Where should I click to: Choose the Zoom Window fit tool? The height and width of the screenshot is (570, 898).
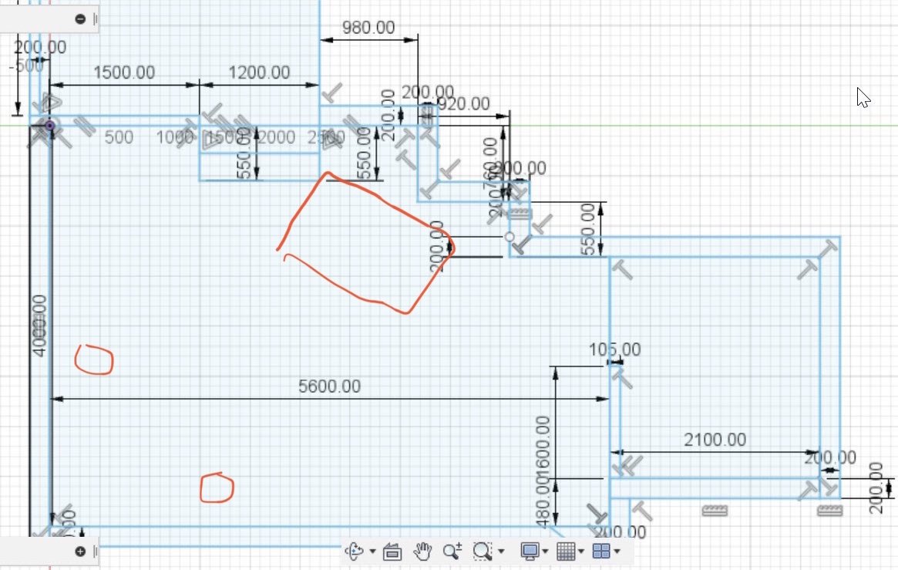[483, 551]
